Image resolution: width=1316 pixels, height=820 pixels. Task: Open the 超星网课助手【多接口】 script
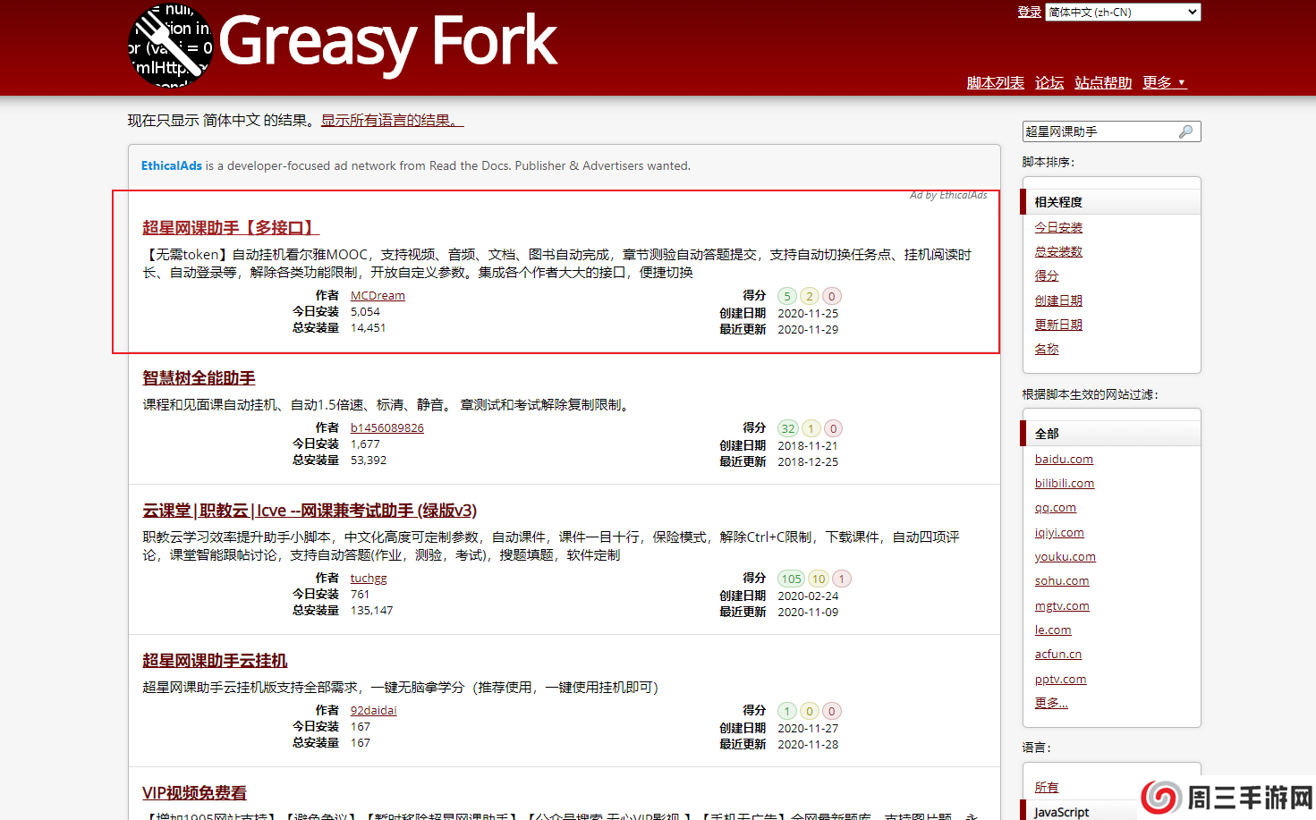pyautogui.click(x=230, y=228)
